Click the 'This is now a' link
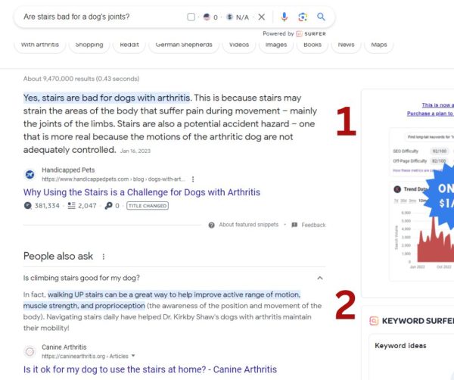454x380 pixels. point(438,105)
